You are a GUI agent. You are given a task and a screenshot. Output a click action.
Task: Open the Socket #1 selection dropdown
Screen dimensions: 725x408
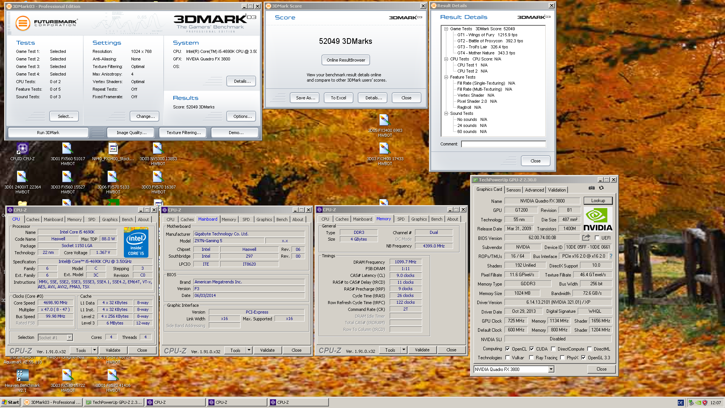pyautogui.click(x=69, y=337)
